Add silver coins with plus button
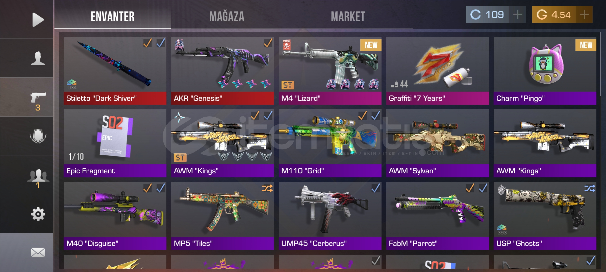 (x=518, y=15)
